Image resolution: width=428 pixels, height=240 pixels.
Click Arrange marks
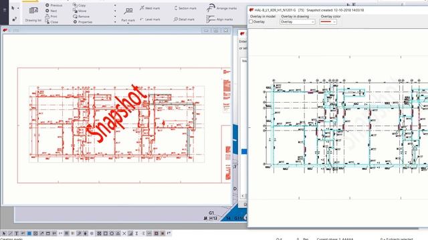tap(222, 8)
